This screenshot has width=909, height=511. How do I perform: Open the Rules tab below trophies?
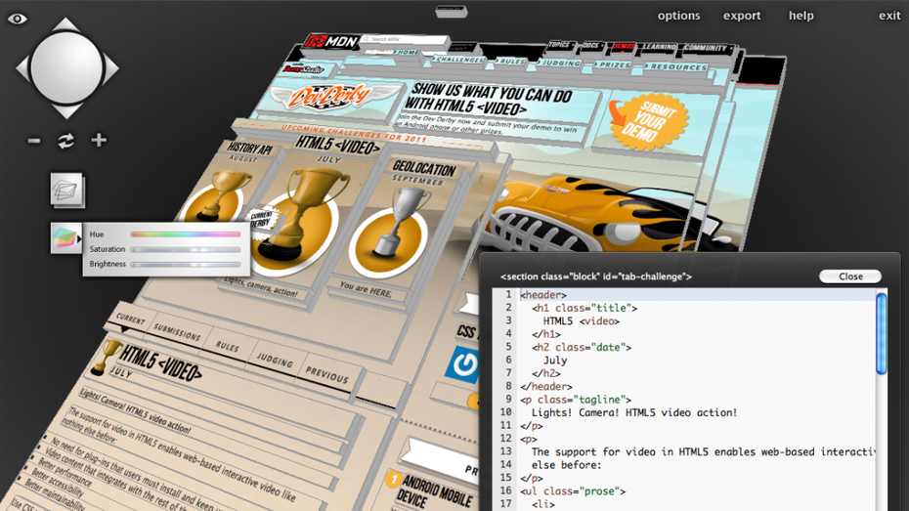point(227,347)
